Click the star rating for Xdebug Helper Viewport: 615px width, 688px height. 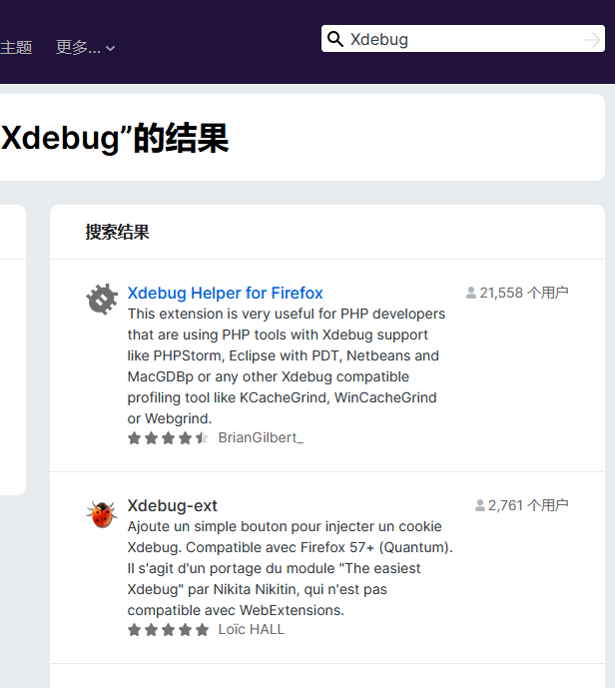(168, 438)
